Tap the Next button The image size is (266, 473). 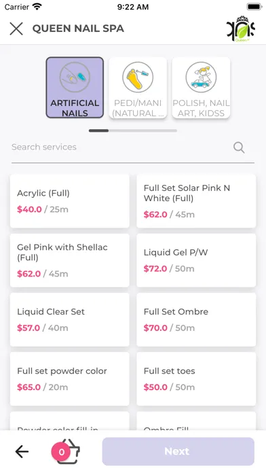[178, 451]
